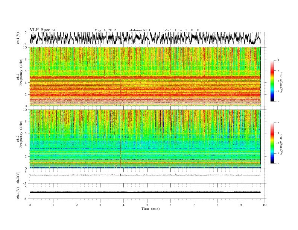The width and height of the screenshot is (298, 230).
Task: Click the "8" kHz tick on ch.1 frequency axis
Action: [x=26, y=59]
